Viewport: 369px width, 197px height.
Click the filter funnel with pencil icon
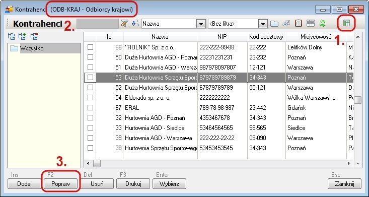124,23
